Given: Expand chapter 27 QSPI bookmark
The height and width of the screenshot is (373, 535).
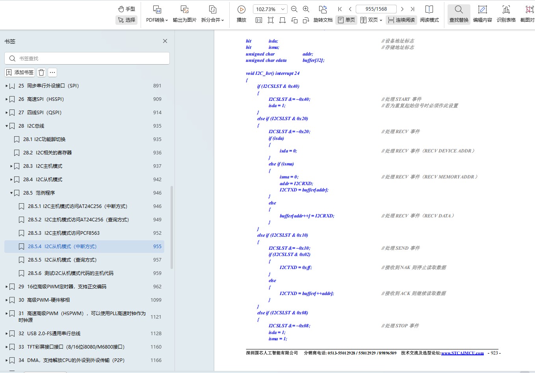Looking at the screenshot, I should [x=6, y=113].
